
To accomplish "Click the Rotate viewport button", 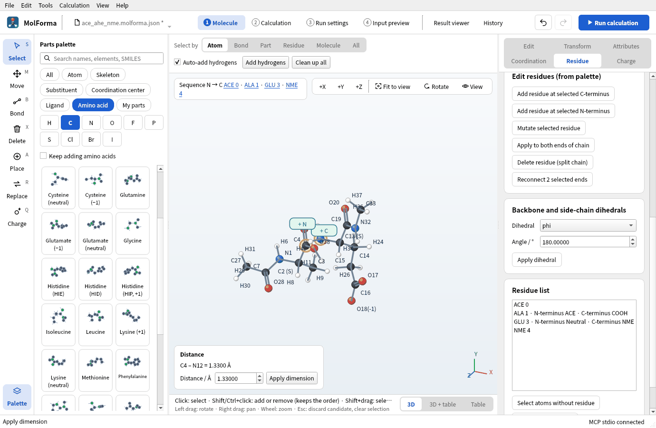I will [x=436, y=87].
